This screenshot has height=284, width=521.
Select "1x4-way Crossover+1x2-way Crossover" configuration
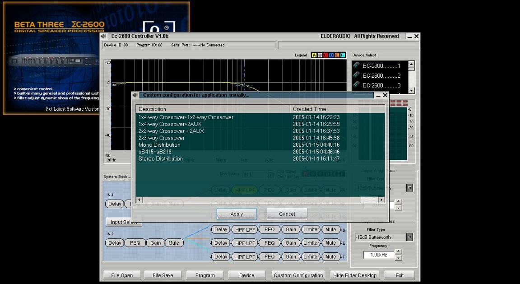tap(260, 117)
